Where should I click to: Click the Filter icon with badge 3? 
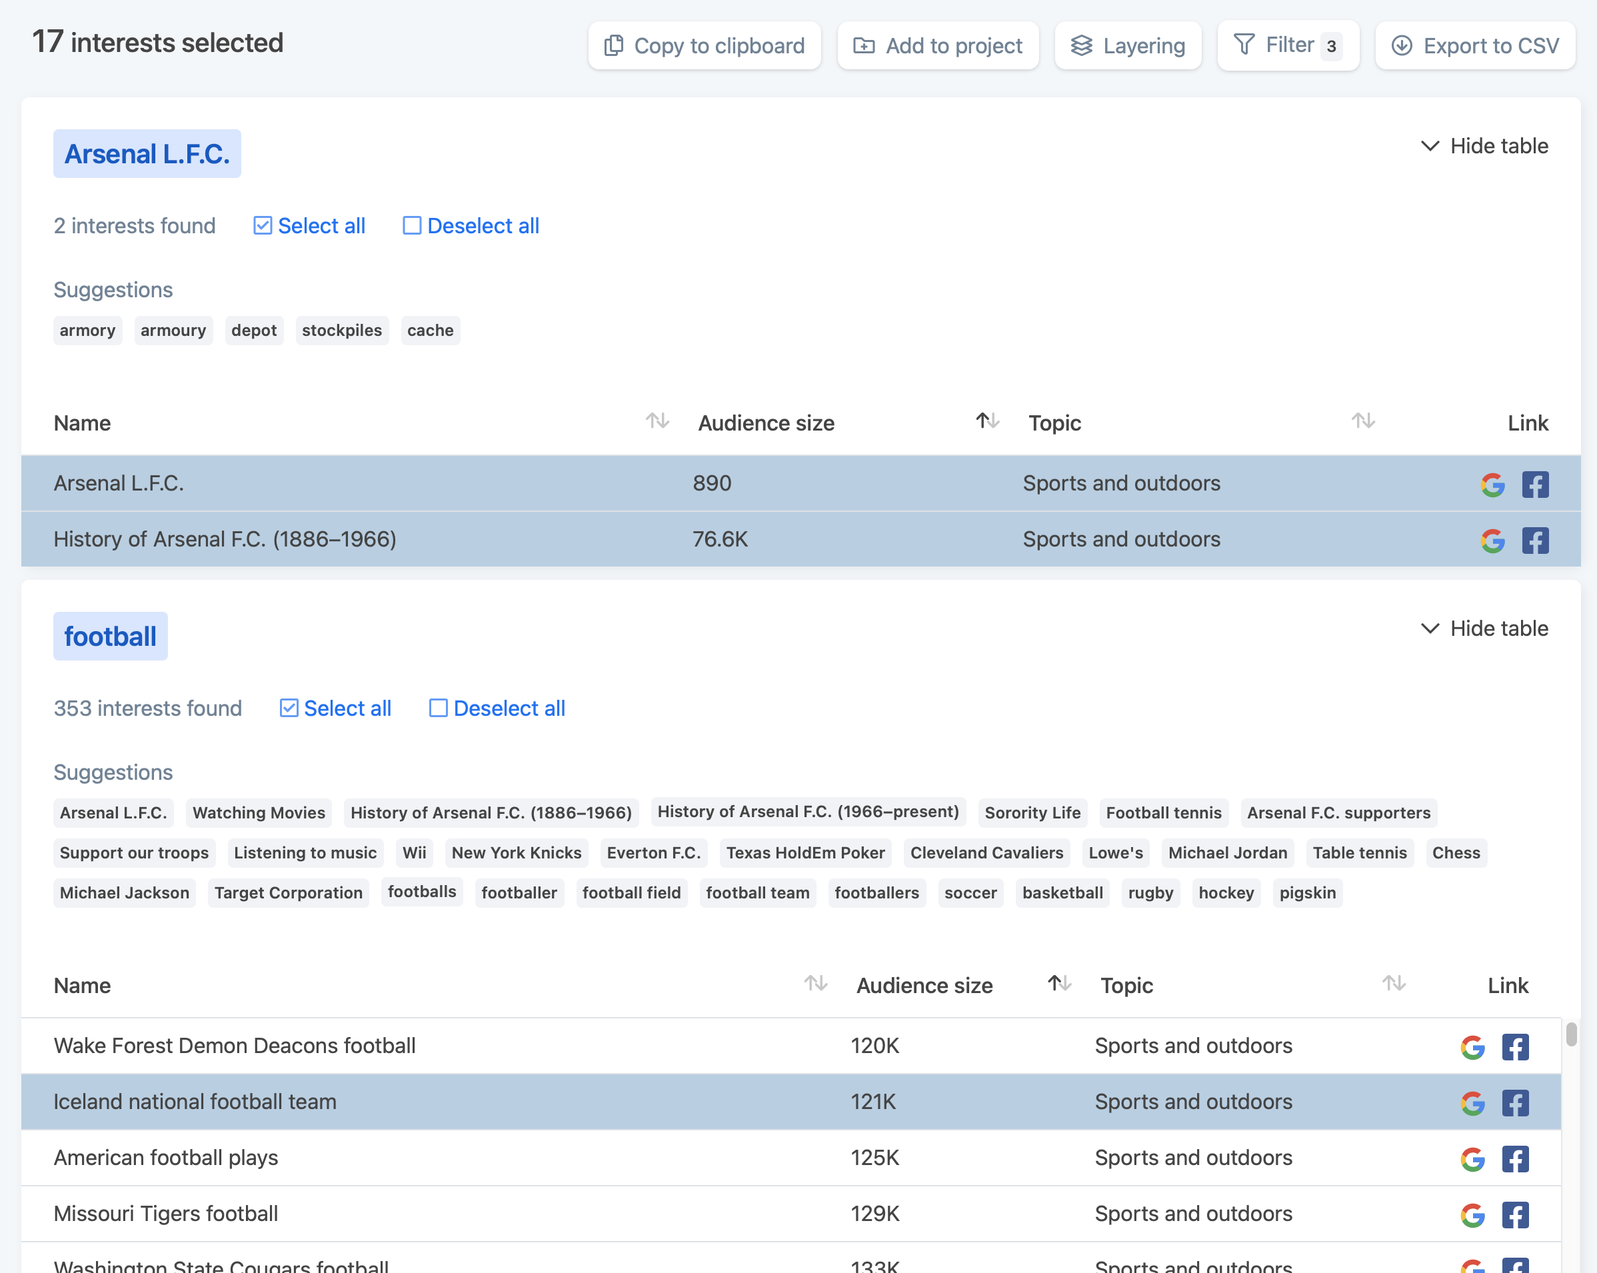pos(1288,45)
